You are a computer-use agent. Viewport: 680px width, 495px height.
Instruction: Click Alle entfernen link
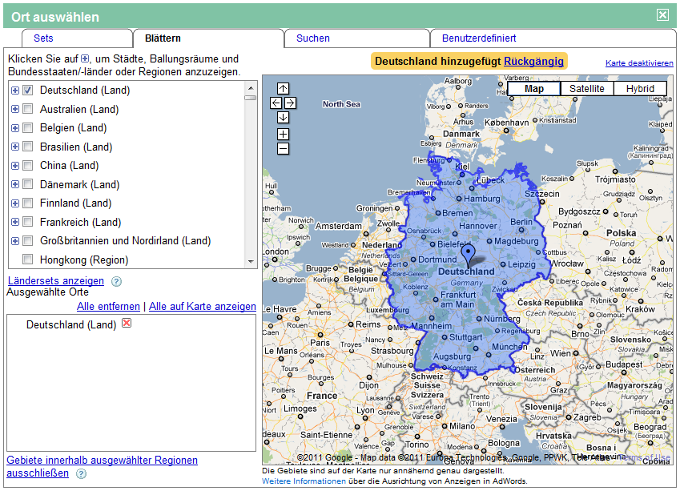click(108, 307)
